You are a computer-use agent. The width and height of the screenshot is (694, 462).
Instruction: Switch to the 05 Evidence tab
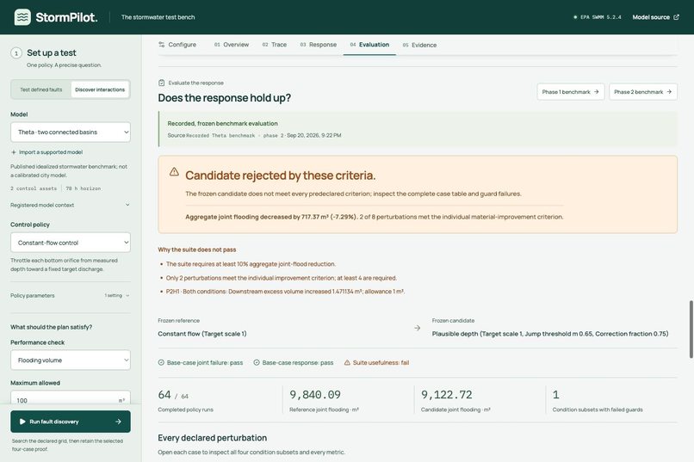click(419, 45)
